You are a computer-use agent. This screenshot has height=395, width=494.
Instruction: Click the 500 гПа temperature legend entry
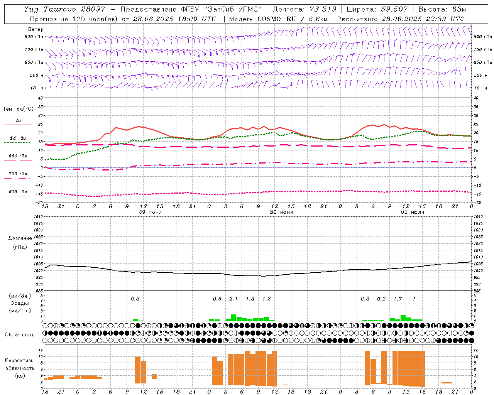tap(18, 192)
